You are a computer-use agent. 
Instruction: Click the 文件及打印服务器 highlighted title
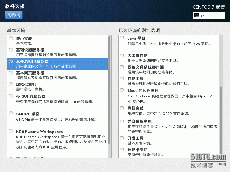[32, 61]
